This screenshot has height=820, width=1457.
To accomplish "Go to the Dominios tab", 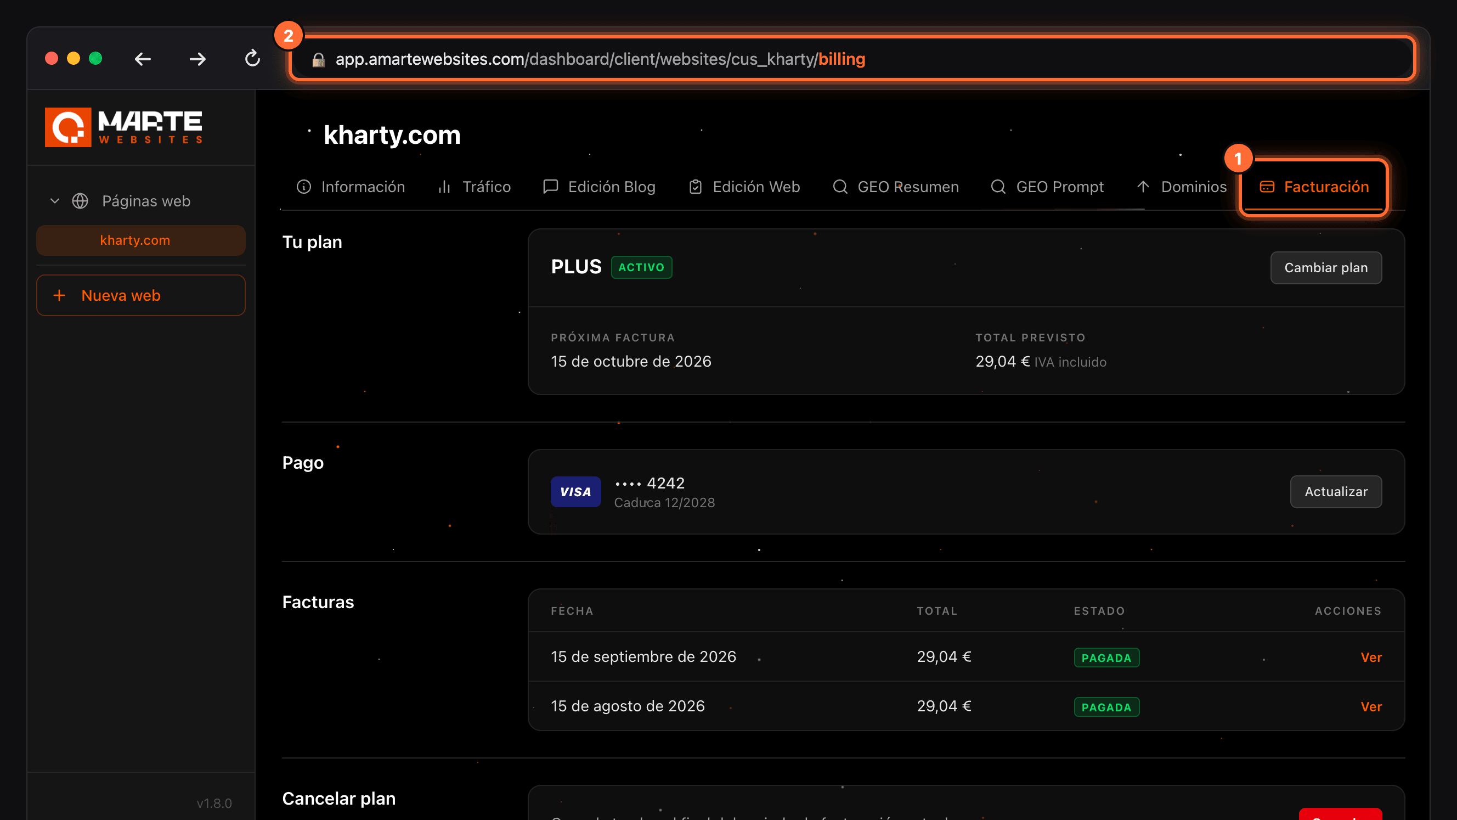I will (x=1181, y=187).
